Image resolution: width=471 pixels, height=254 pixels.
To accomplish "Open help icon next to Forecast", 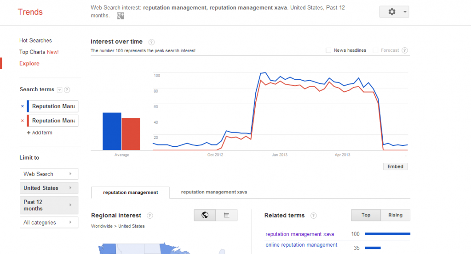I will click(405, 50).
